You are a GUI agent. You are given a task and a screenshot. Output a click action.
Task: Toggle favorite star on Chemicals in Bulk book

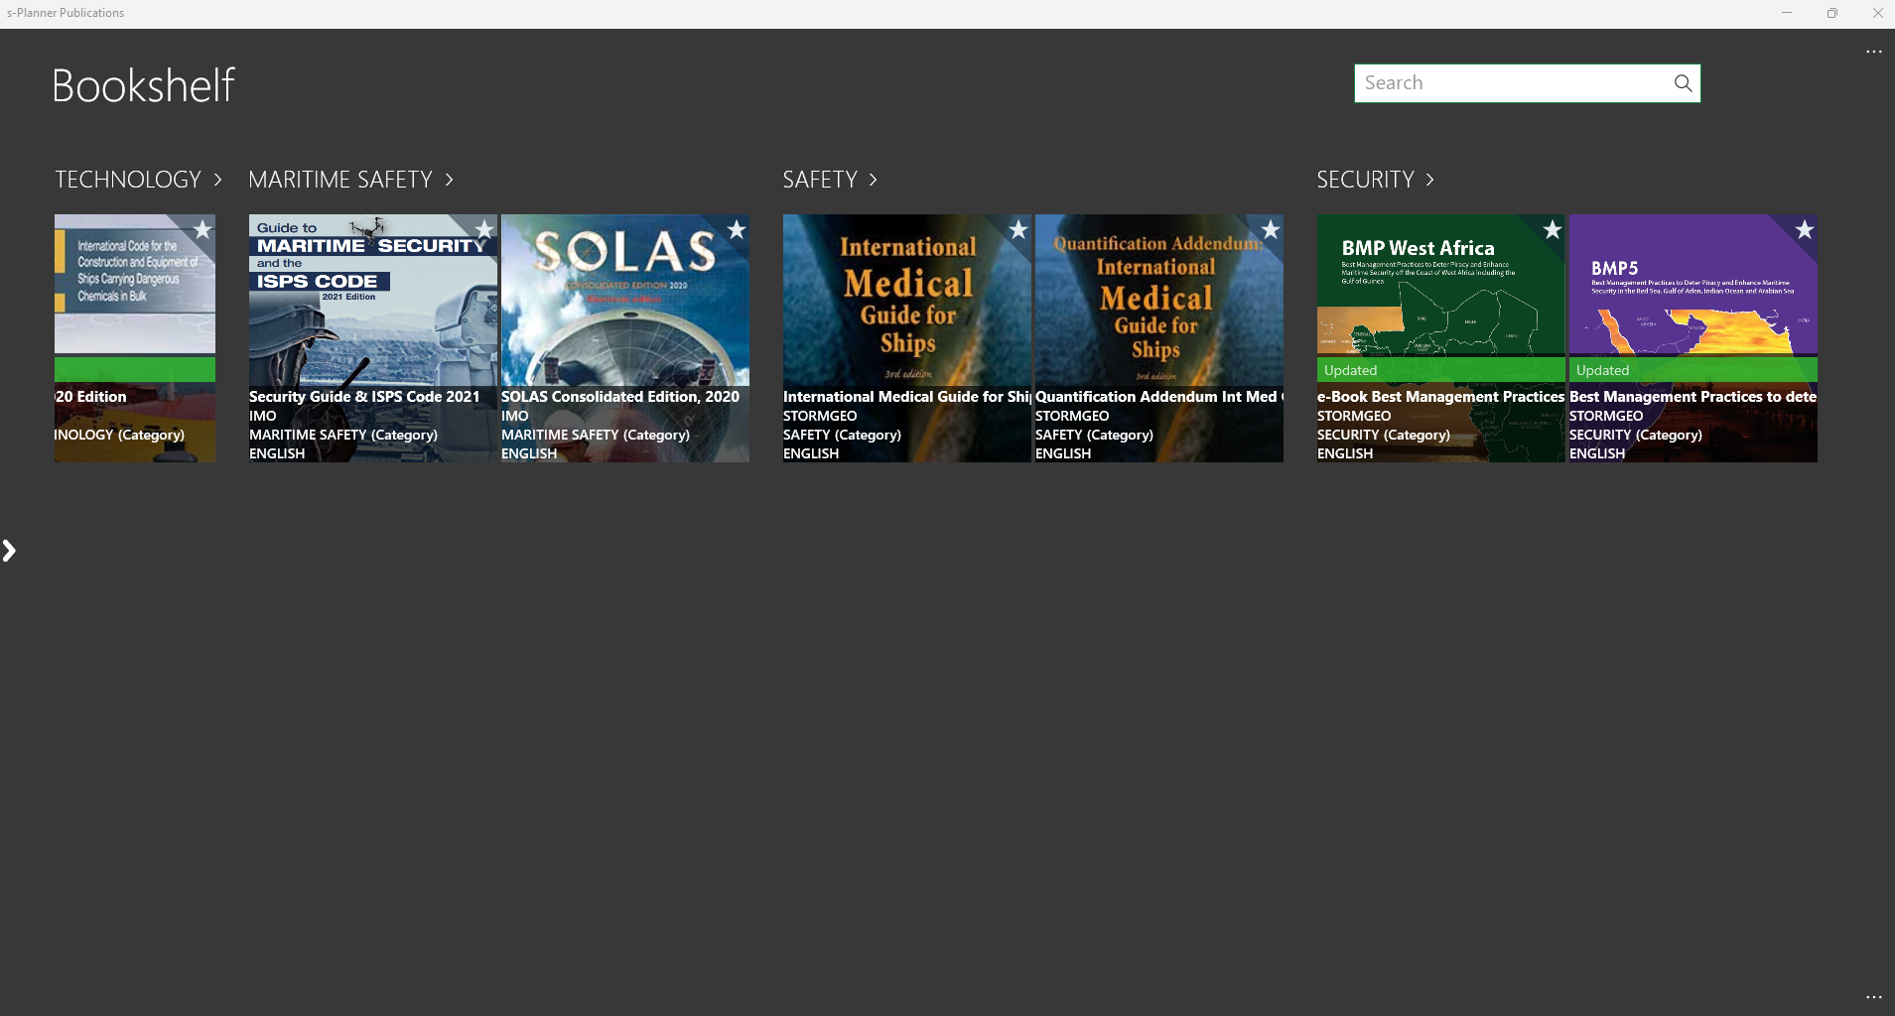(203, 230)
